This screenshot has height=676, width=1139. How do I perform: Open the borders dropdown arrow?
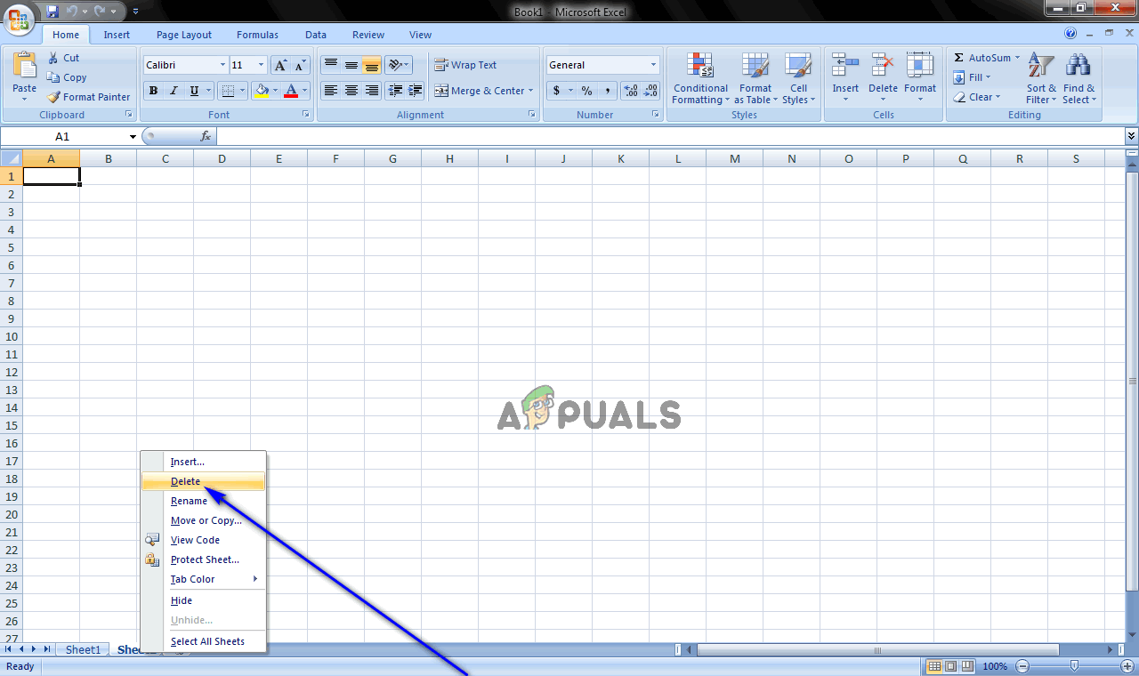[x=244, y=91]
